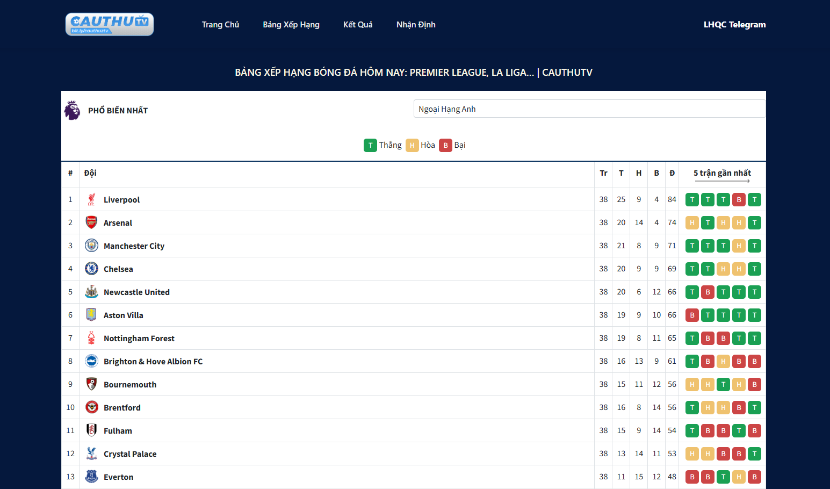Click the Liverpool team name
The height and width of the screenshot is (489, 830).
coord(121,200)
